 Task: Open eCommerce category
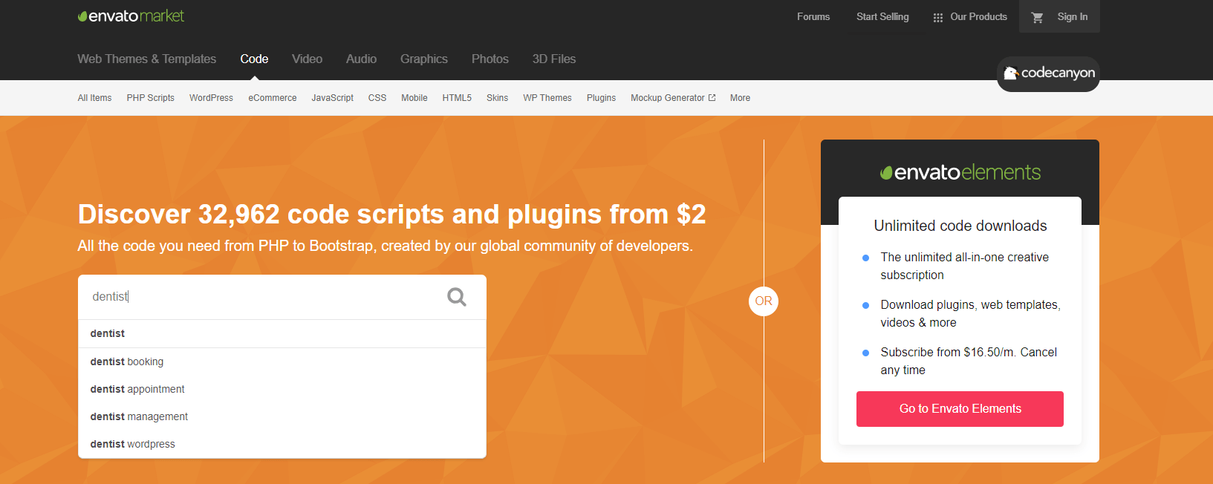(273, 98)
